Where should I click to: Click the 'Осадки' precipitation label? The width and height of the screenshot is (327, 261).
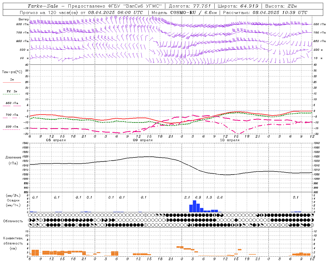13,200
